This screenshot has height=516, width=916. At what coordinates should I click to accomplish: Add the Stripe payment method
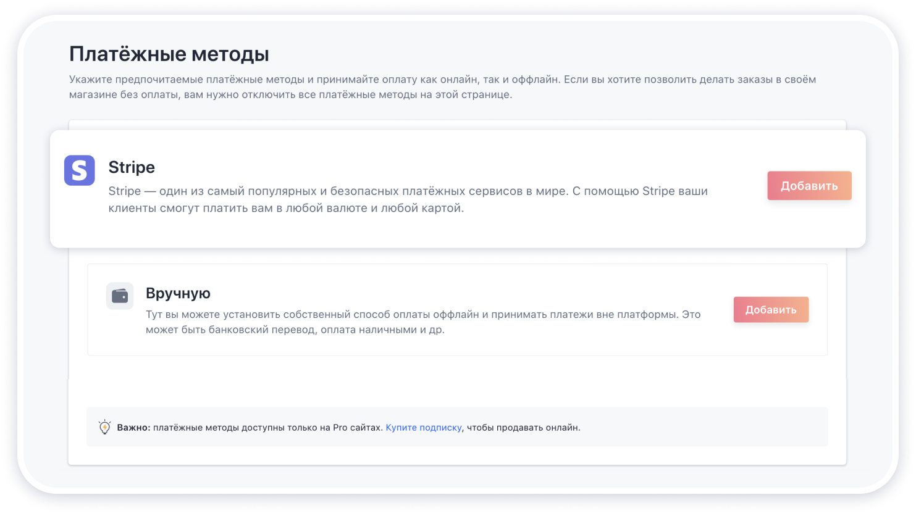pyautogui.click(x=809, y=186)
